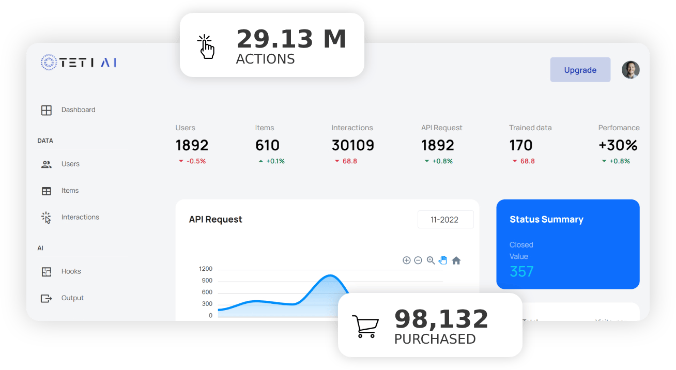Open the user profile avatar
Screen dimensions: 676x370
(x=631, y=70)
